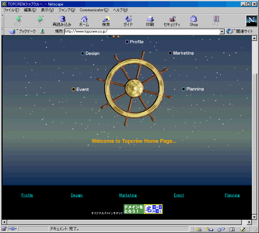Open Navigator from component bar

coord(198,229)
